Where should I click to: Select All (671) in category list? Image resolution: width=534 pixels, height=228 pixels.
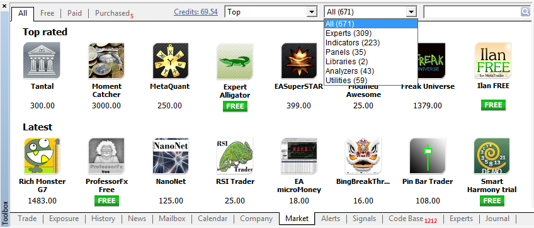point(370,23)
